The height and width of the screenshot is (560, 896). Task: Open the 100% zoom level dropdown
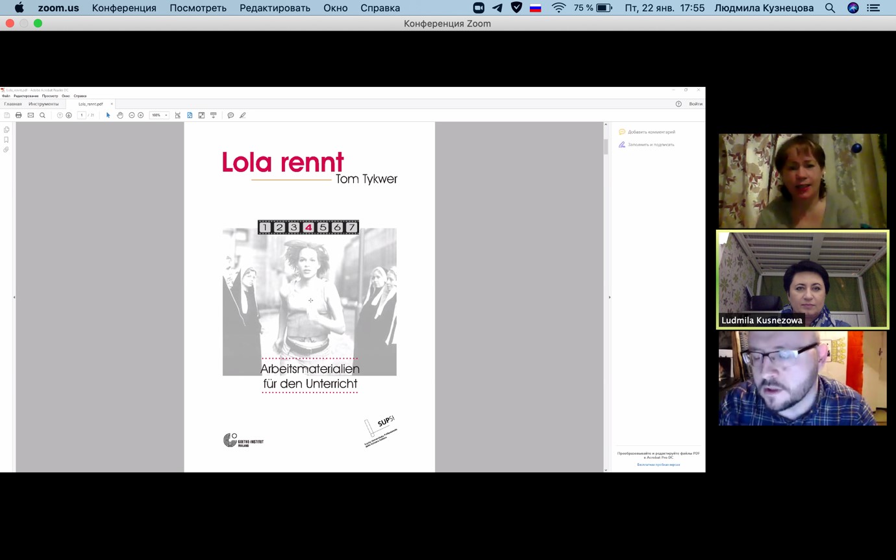[159, 115]
